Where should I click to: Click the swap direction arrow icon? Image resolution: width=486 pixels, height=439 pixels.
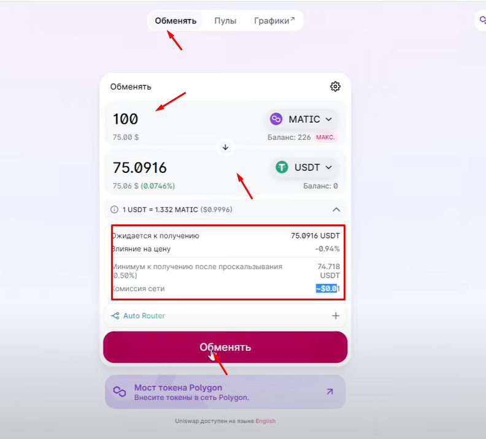click(225, 147)
